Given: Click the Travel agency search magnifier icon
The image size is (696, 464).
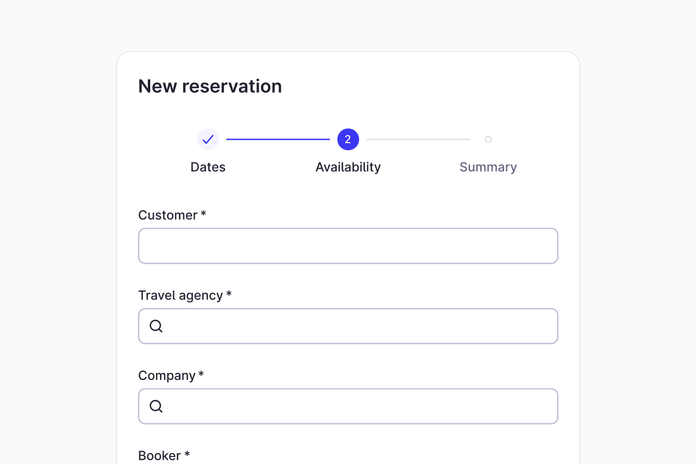Looking at the screenshot, I should click(x=156, y=326).
